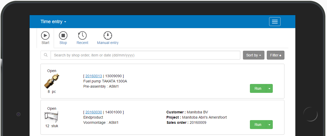
Task: Open the hamburger menu icon
Action: (275, 22)
